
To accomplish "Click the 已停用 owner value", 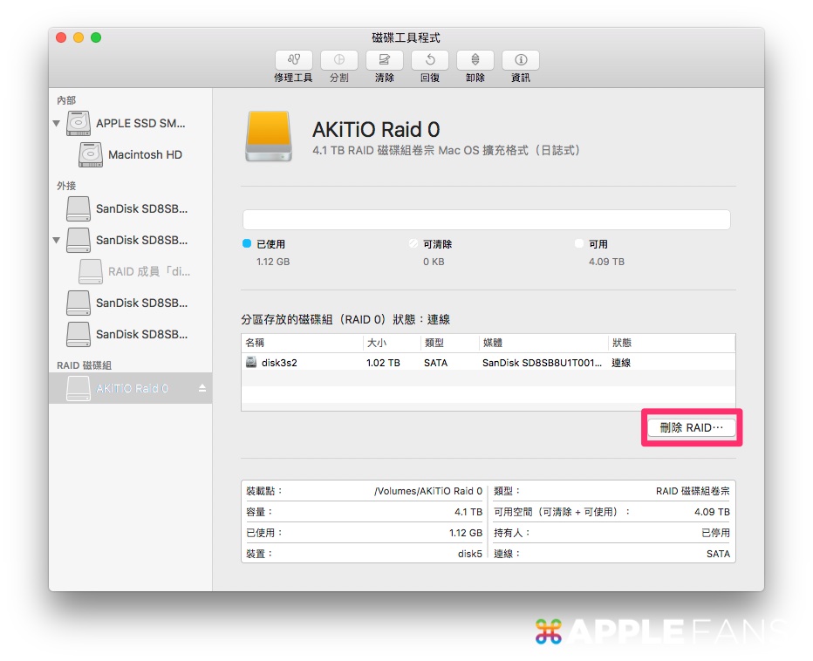I will [x=715, y=533].
